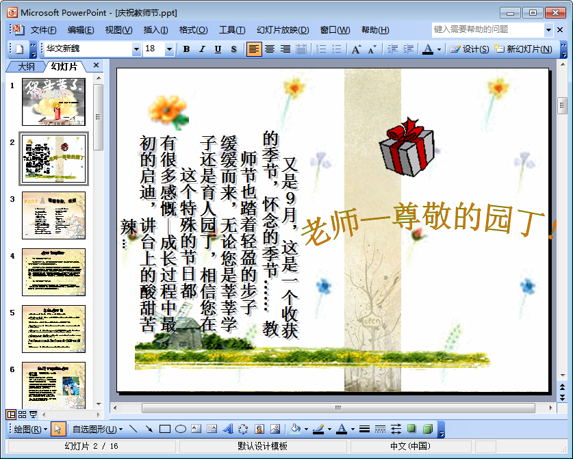
Task: Switch to the 大纲 tab
Action: pos(26,66)
